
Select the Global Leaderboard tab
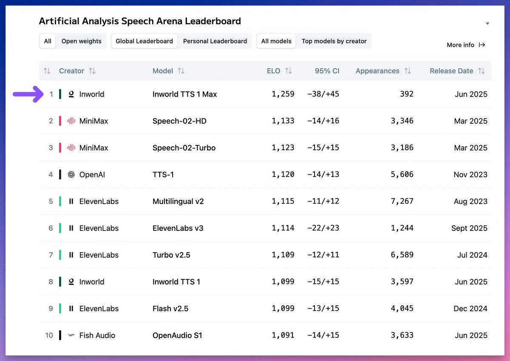point(144,41)
